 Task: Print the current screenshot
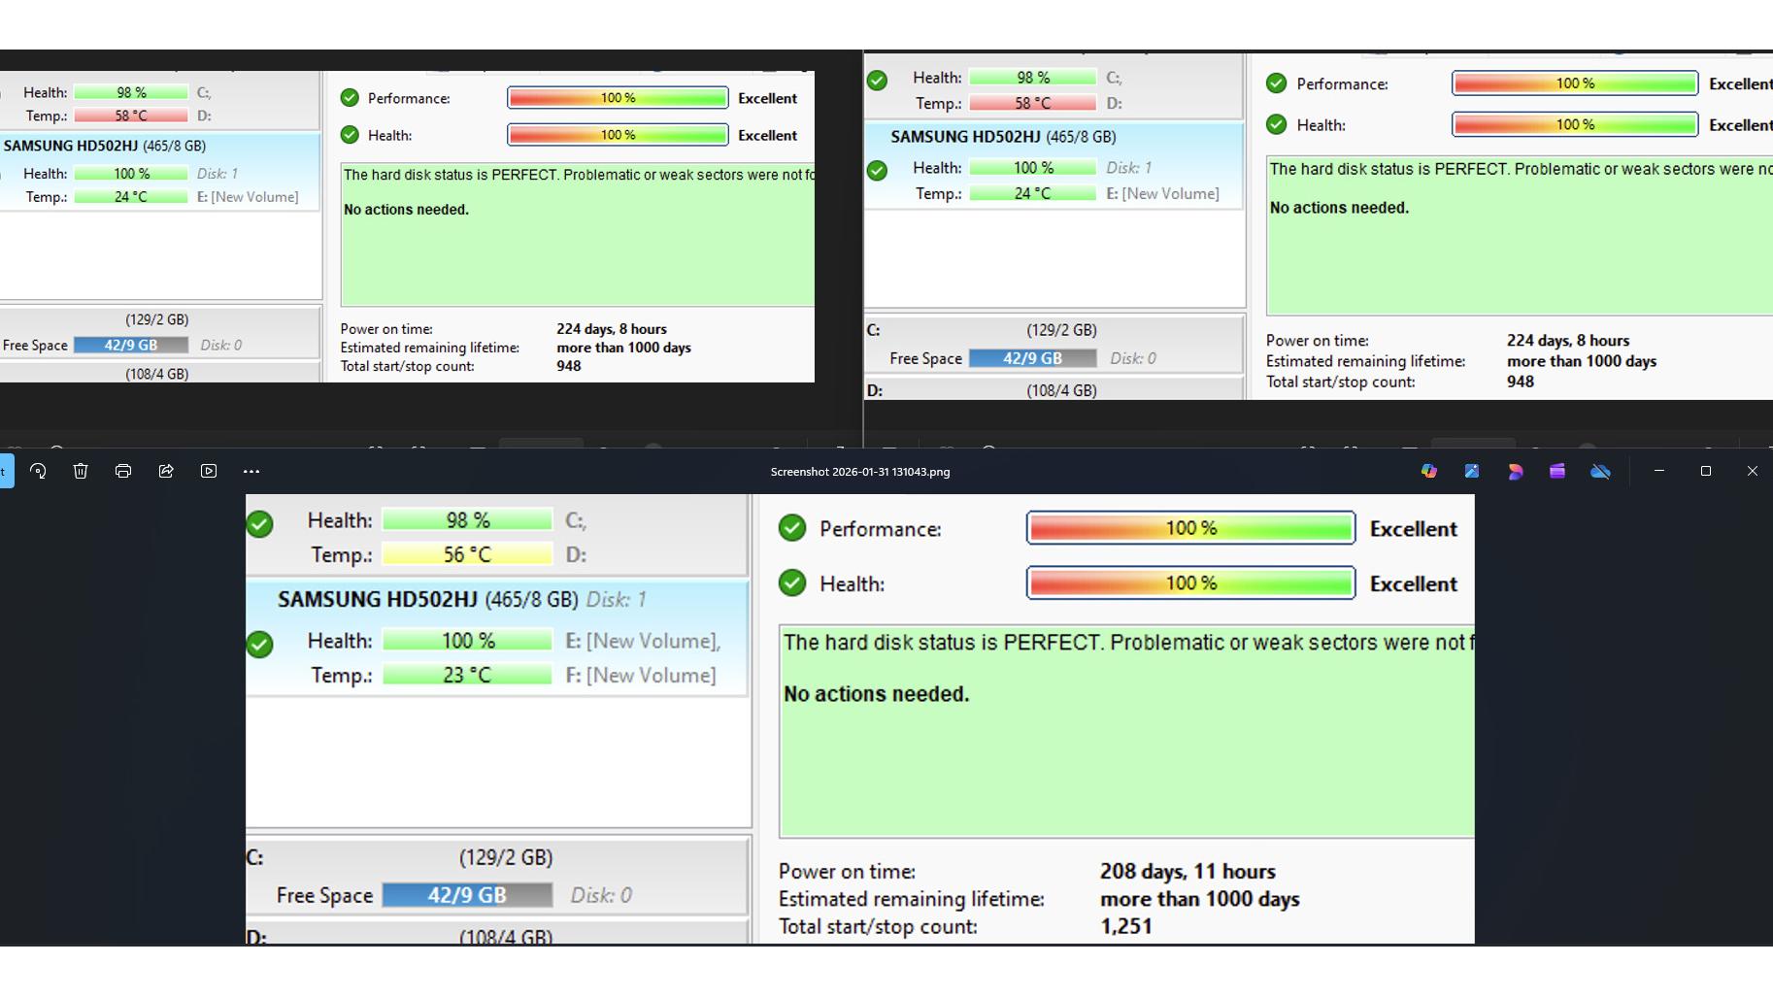click(123, 471)
